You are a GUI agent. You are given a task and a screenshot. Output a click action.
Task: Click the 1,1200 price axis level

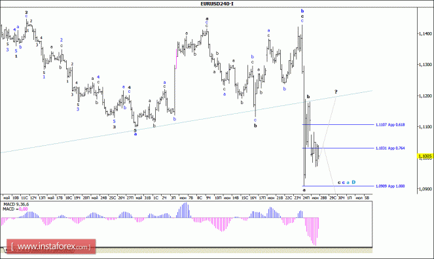click(x=425, y=95)
